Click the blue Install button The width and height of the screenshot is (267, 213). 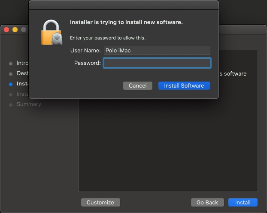coord(243,202)
